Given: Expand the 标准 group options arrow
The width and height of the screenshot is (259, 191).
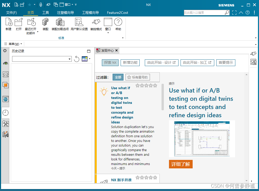Looking at the screenshot, I should click(x=123, y=38).
